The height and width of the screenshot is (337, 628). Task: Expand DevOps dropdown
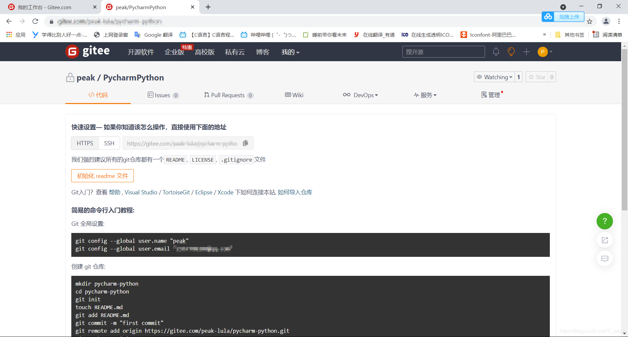click(x=360, y=95)
